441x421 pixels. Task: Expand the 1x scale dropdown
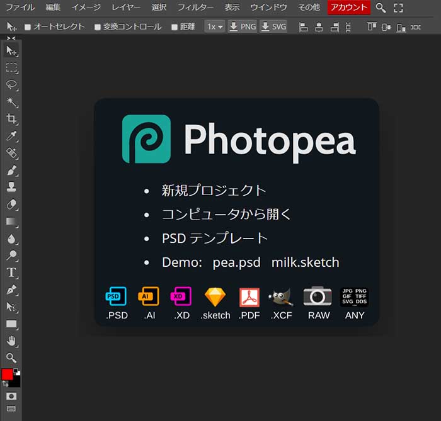point(214,27)
